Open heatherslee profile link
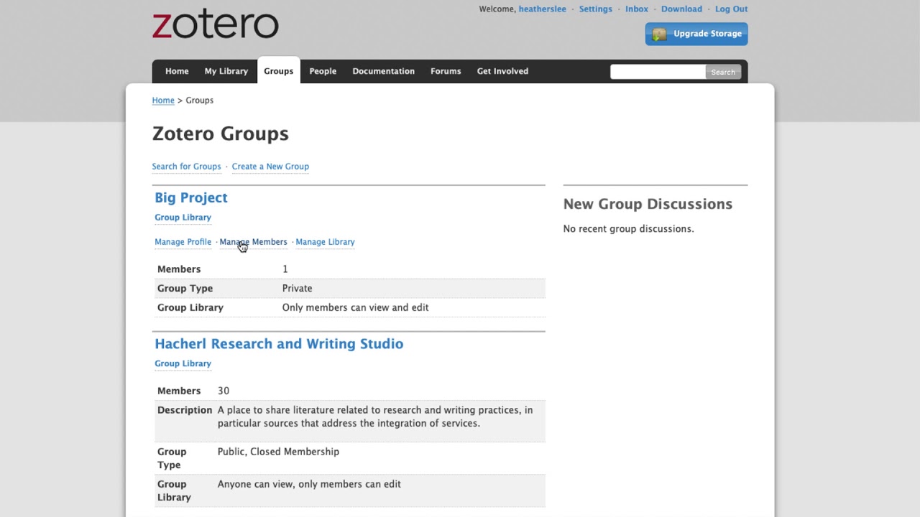The image size is (920, 517). [x=542, y=9]
